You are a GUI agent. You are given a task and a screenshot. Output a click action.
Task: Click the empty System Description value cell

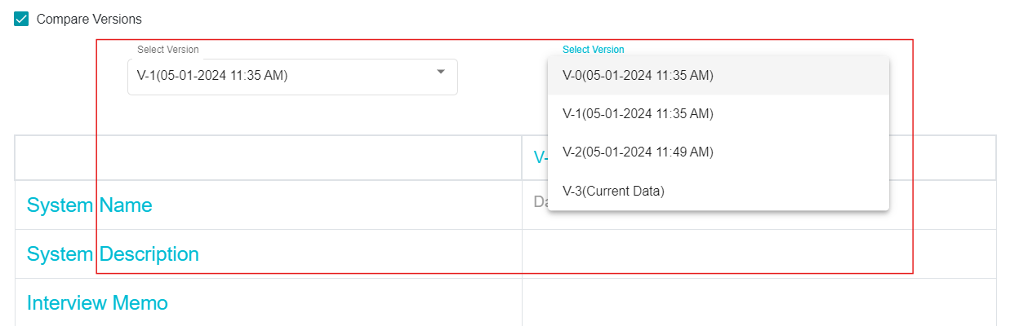click(759, 254)
